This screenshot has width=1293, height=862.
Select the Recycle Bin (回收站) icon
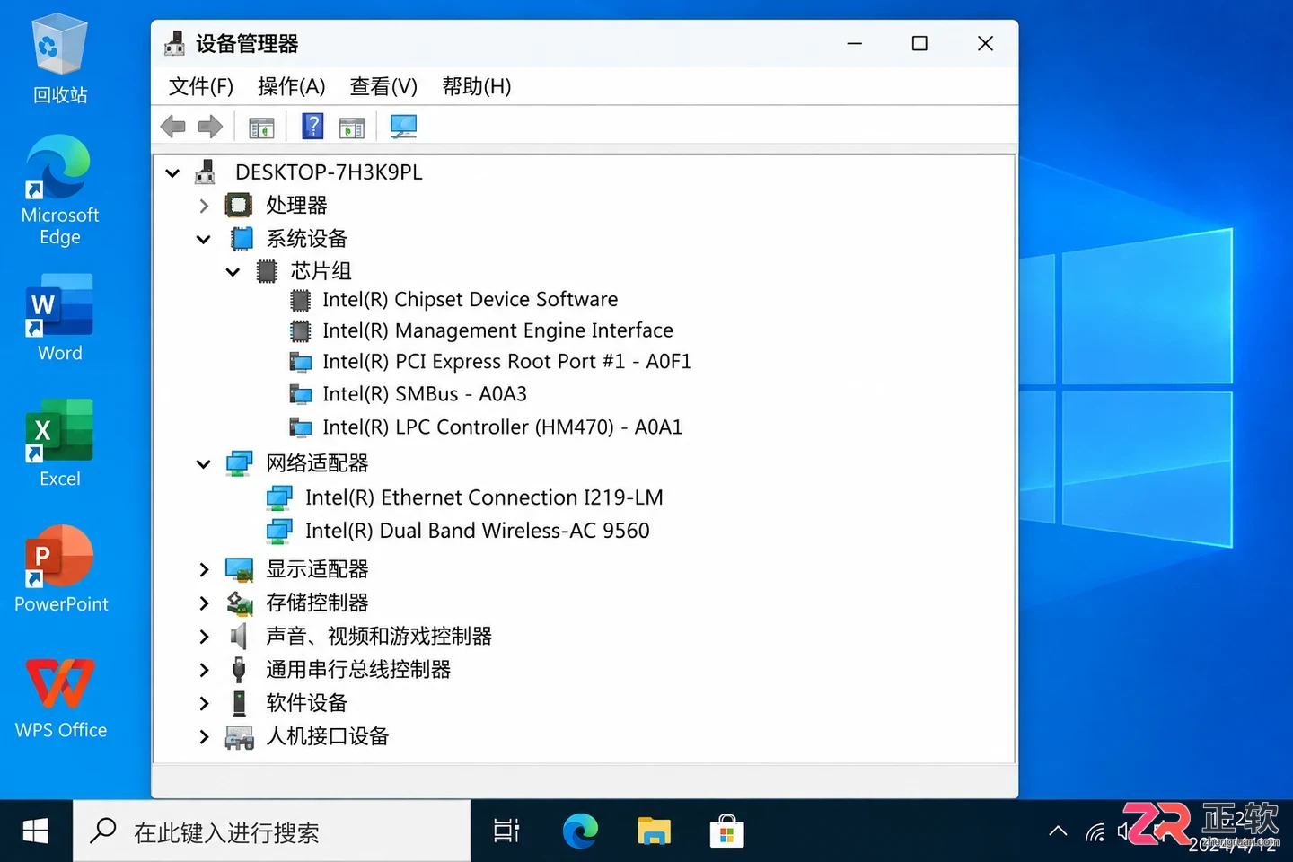60,59
